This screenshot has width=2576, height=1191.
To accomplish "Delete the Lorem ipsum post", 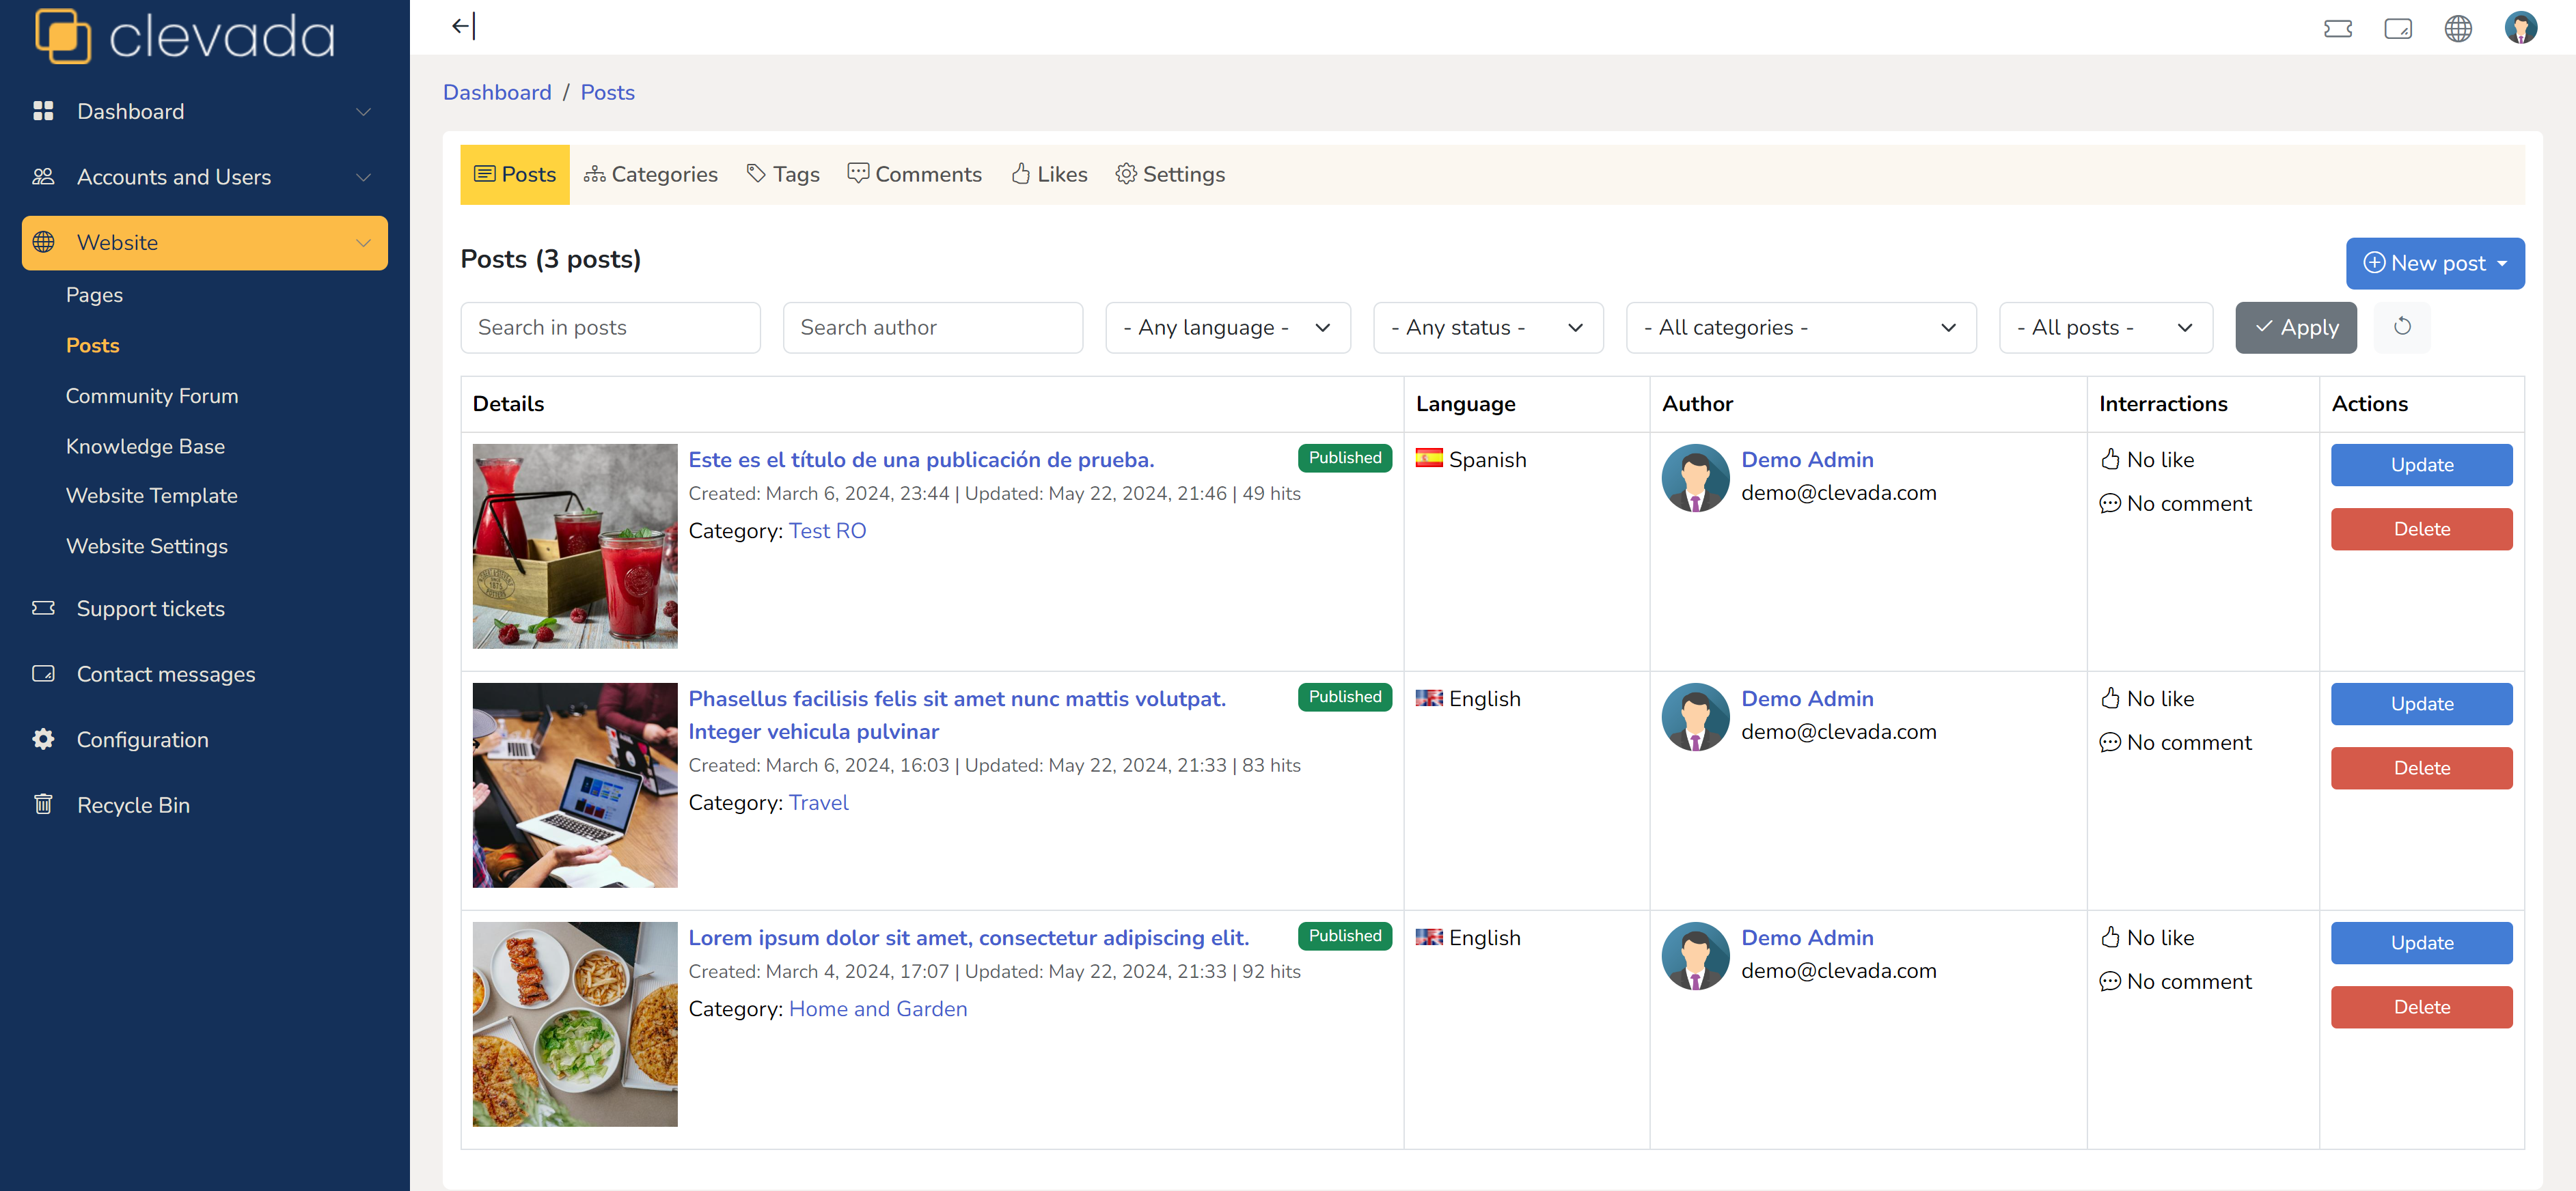I will pyautogui.click(x=2421, y=1006).
